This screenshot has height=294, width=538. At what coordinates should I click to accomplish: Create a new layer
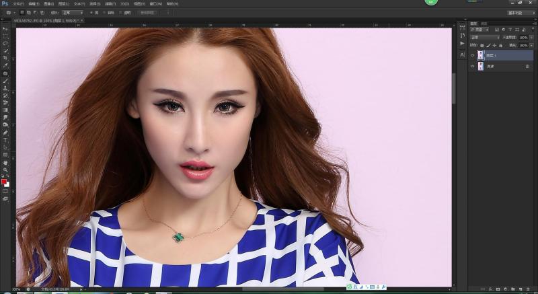[521, 289]
